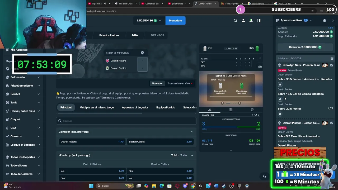Viewport: 338px width, 190px height.
Task: Play live stream for Detroit Pistons - Boston Celtics bet
Action: (x=325, y=123)
